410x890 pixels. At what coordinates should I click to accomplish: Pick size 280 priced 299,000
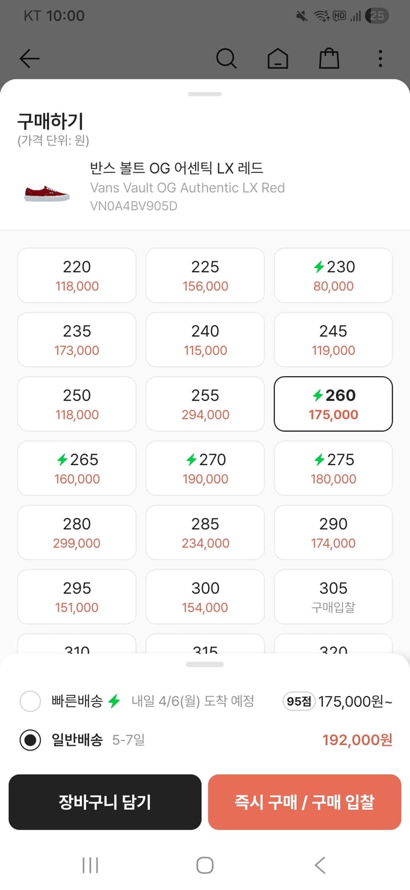click(x=77, y=532)
